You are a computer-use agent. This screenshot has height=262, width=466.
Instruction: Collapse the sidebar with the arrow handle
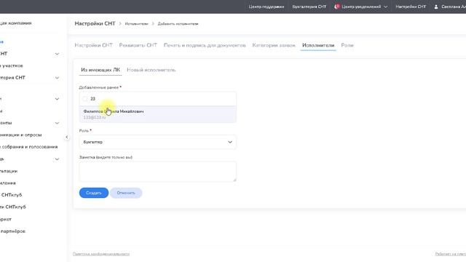[x=66, y=138]
